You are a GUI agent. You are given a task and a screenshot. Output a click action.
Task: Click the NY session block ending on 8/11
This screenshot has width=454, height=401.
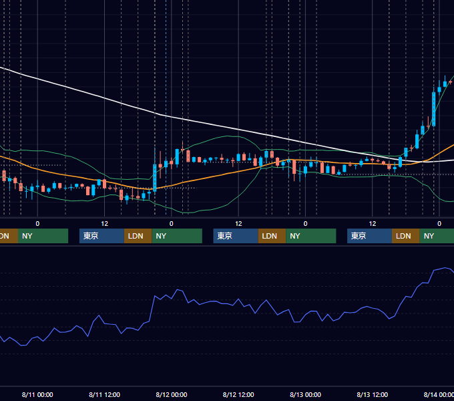click(x=43, y=236)
